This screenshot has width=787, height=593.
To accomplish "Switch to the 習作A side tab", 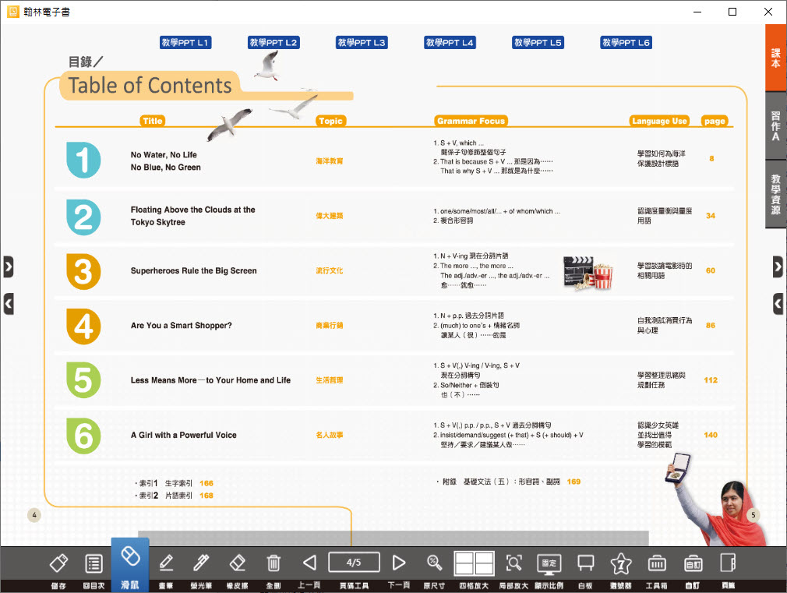I will pos(776,125).
